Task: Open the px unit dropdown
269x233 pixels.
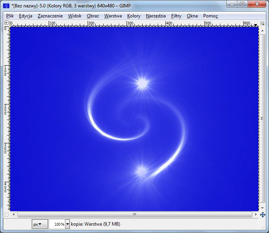Action: point(40,224)
